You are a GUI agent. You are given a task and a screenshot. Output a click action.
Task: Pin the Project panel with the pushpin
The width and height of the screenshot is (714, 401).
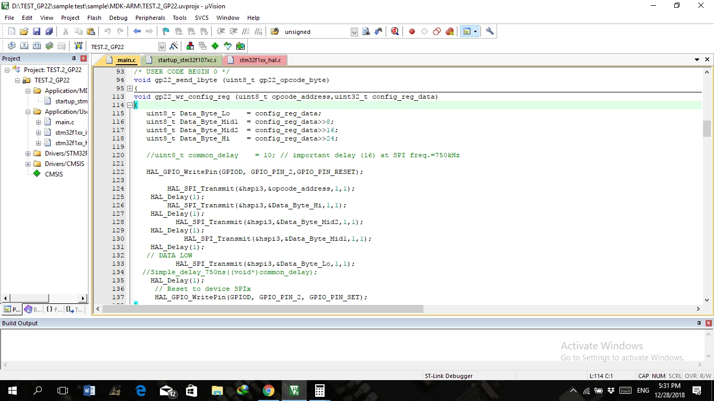[x=74, y=58]
